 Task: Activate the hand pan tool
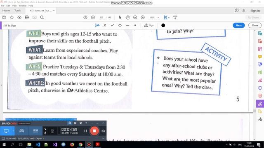tap(127, 17)
